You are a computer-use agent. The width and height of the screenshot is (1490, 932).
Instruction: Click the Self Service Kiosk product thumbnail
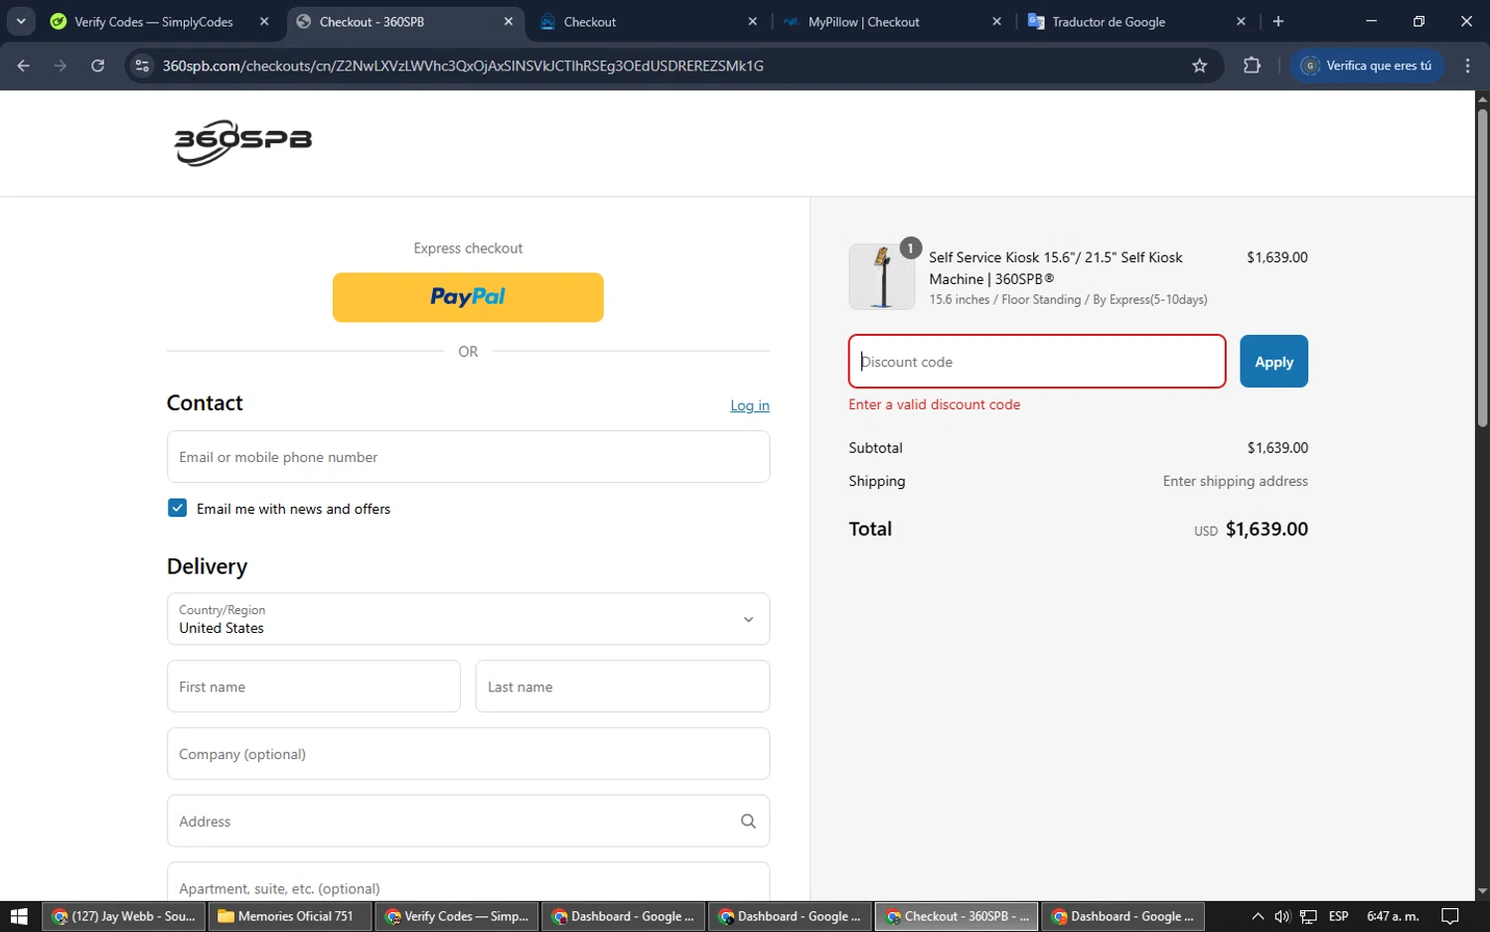click(x=882, y=277)
